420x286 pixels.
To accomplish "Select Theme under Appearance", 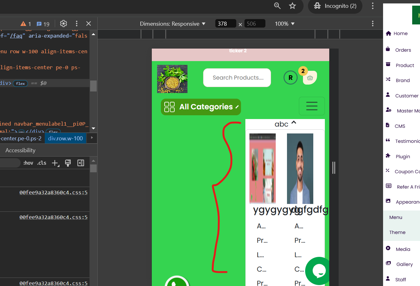I will point(397,232).
